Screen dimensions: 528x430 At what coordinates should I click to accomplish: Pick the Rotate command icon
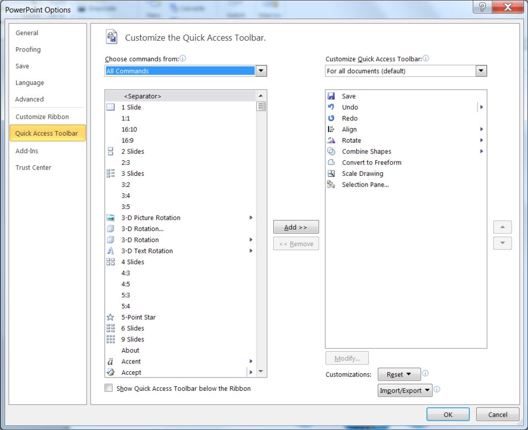(331, 140)
